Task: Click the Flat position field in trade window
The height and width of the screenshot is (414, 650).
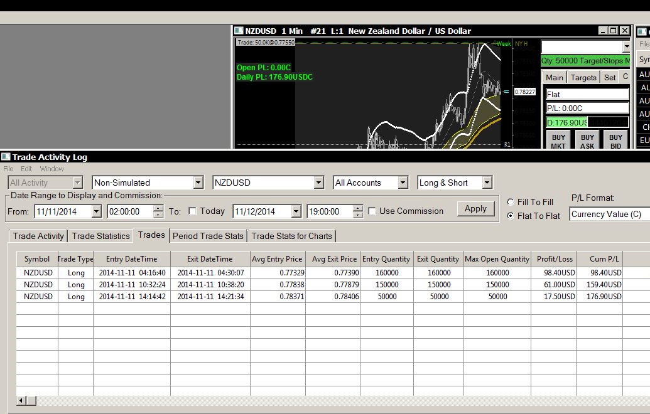Action: (587, 94)
